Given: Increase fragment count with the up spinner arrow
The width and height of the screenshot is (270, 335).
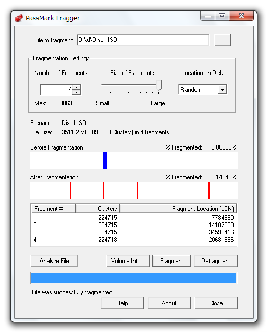Looking at the screenshot, I should pyautogui.click(x=77, y=87).
